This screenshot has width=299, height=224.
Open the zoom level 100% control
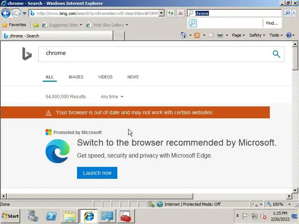click(275, 204)
